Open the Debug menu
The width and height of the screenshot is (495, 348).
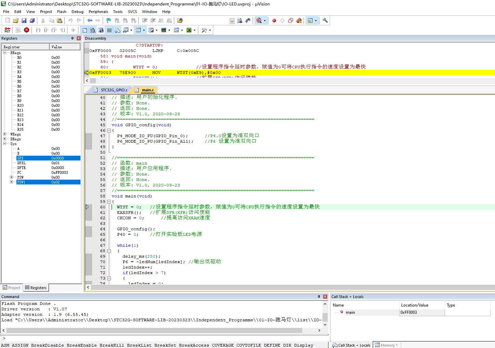click(77, 12)
